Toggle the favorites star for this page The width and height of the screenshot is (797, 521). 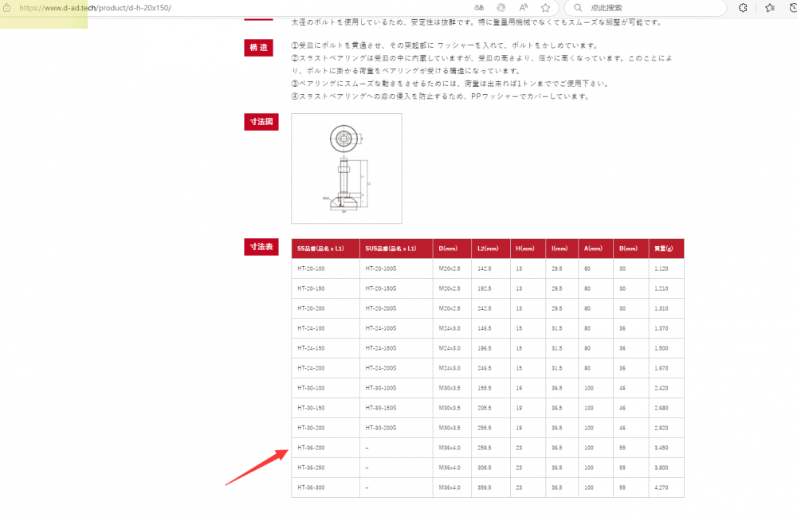click(545, 7)
